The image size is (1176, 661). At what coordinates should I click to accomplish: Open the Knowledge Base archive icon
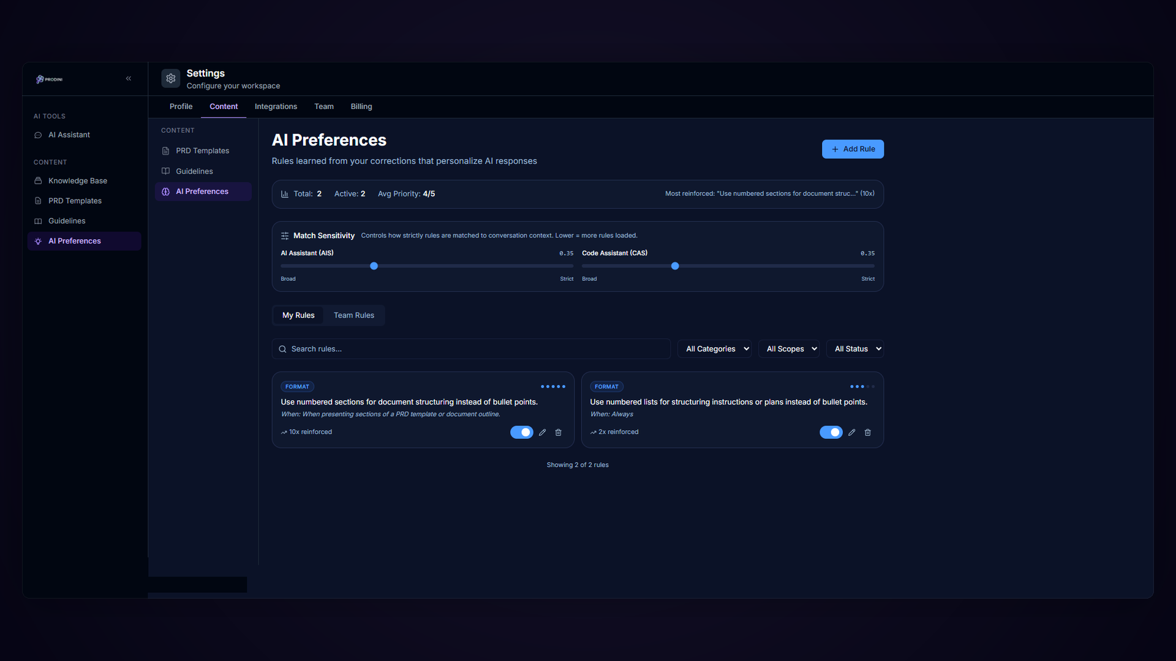[39, 181]
